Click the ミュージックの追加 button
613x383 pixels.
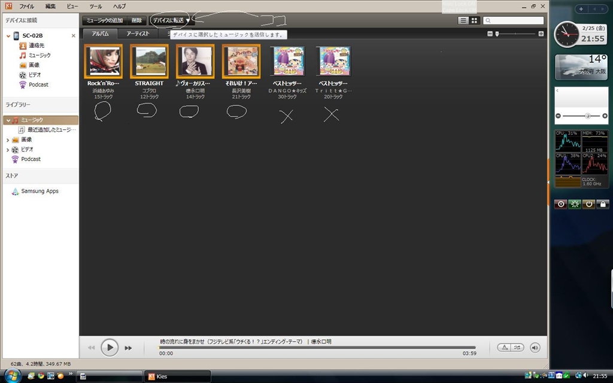coord(105,20)
